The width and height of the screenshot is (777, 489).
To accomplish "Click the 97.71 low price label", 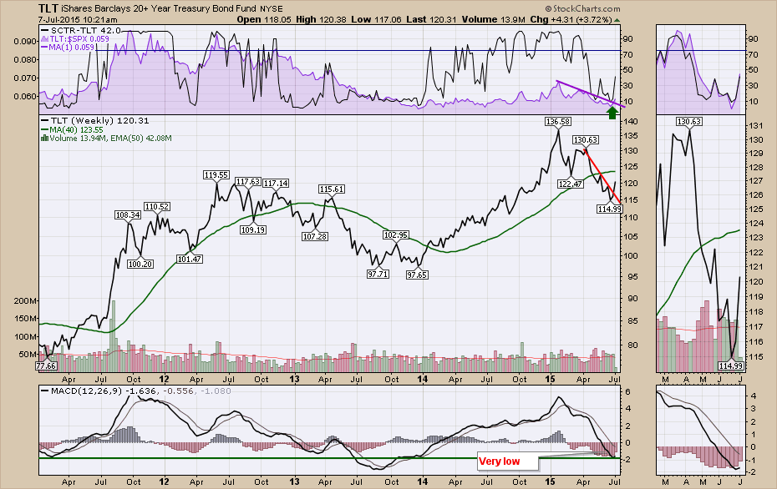I will click(378, 274).
